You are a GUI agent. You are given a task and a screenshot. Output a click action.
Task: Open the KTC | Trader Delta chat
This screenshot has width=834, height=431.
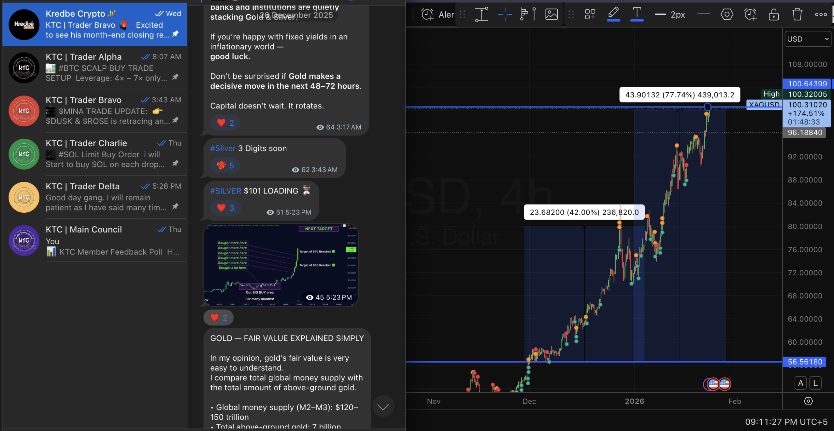point(94,197)
